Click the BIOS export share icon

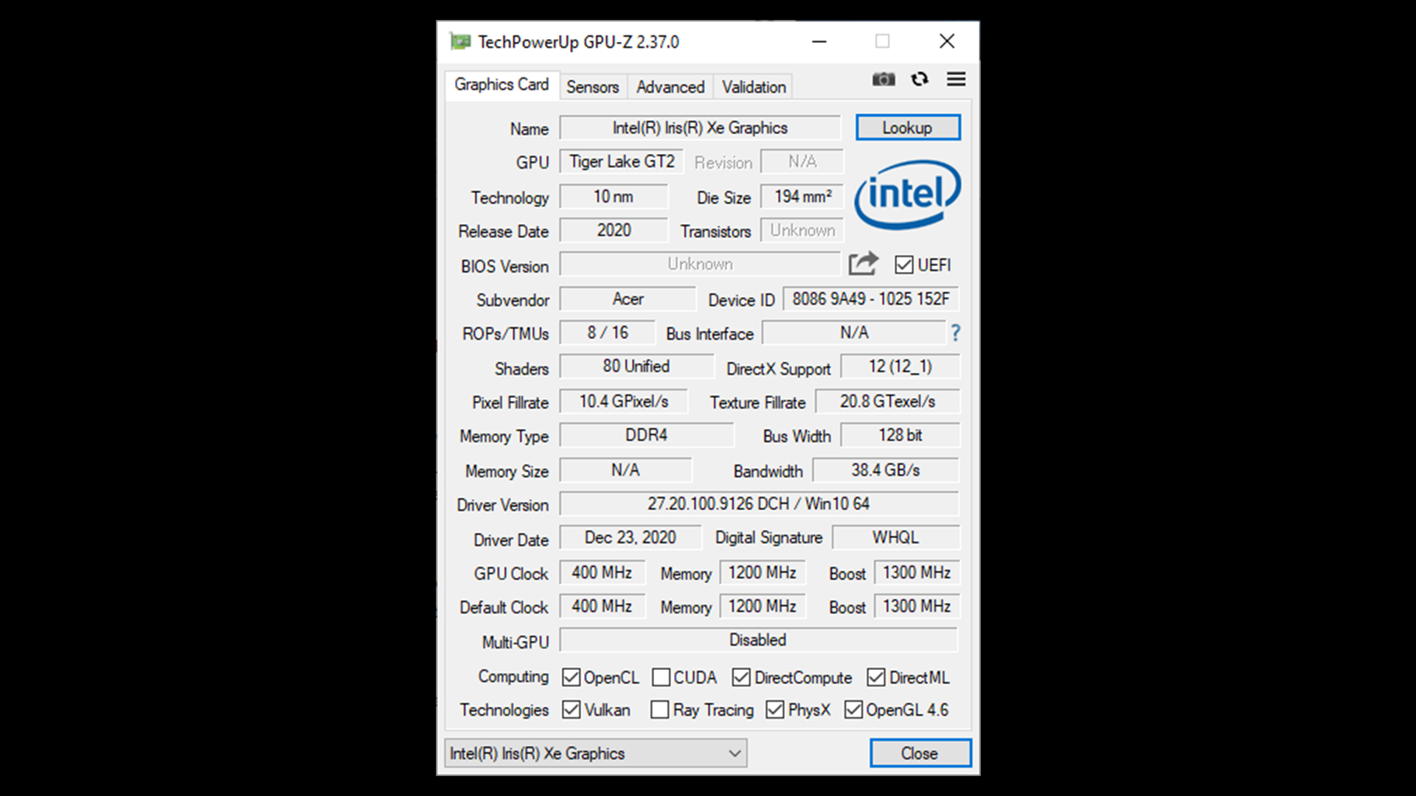click(862, 264)
